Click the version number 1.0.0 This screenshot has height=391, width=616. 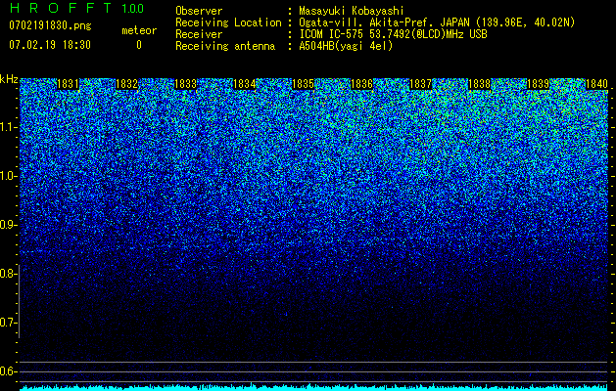tap(133, 9)
